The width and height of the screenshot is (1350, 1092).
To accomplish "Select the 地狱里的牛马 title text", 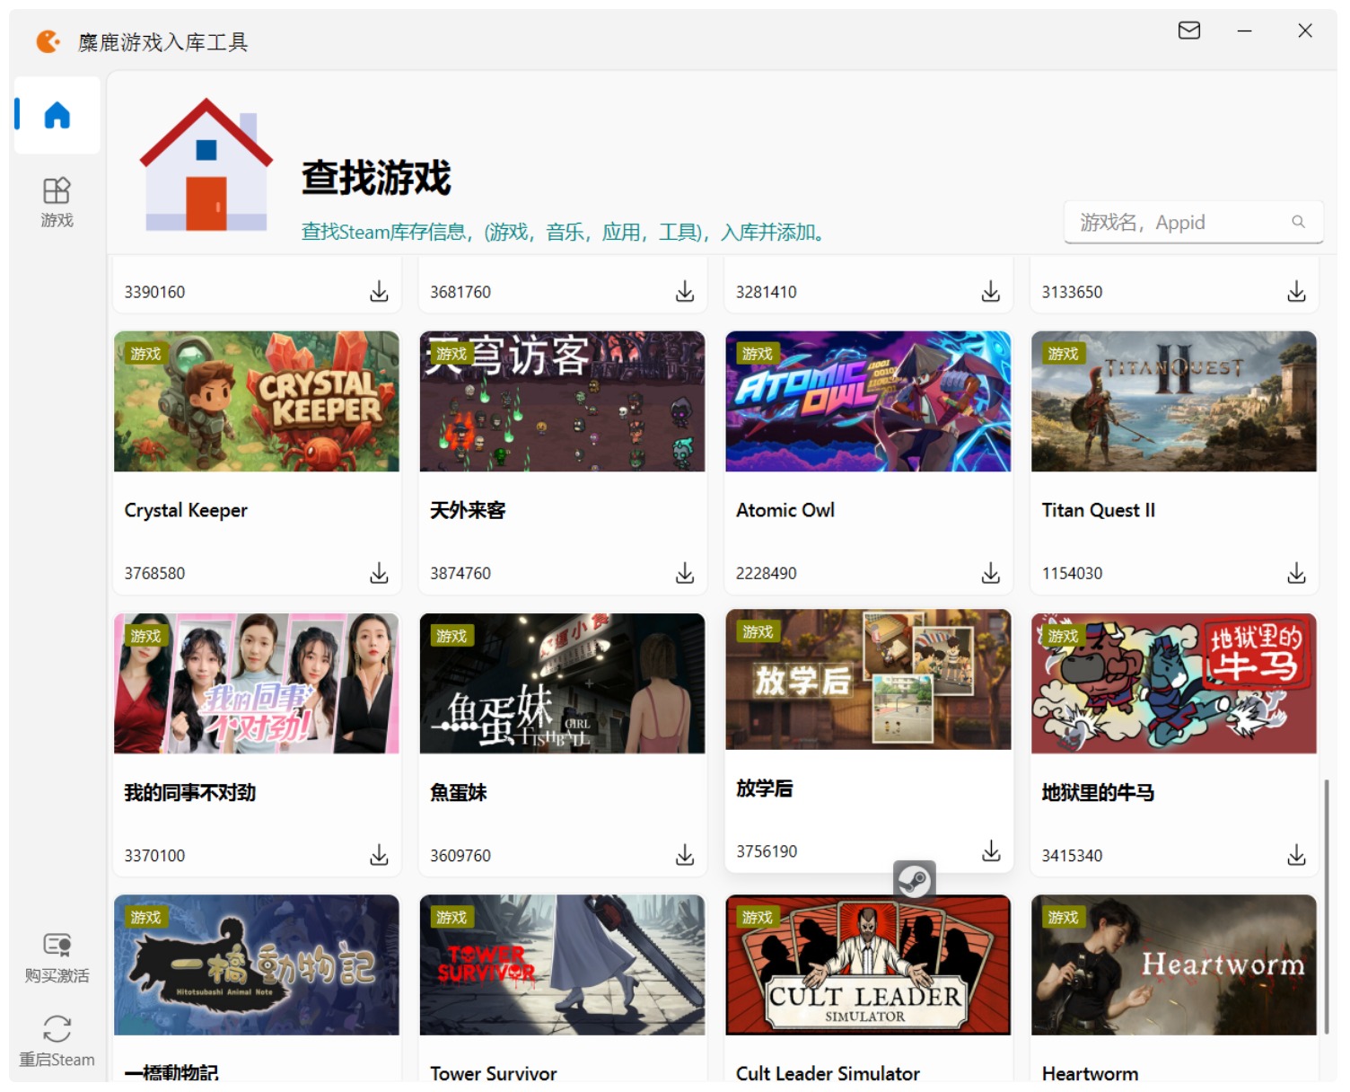I will [1098, 792].
